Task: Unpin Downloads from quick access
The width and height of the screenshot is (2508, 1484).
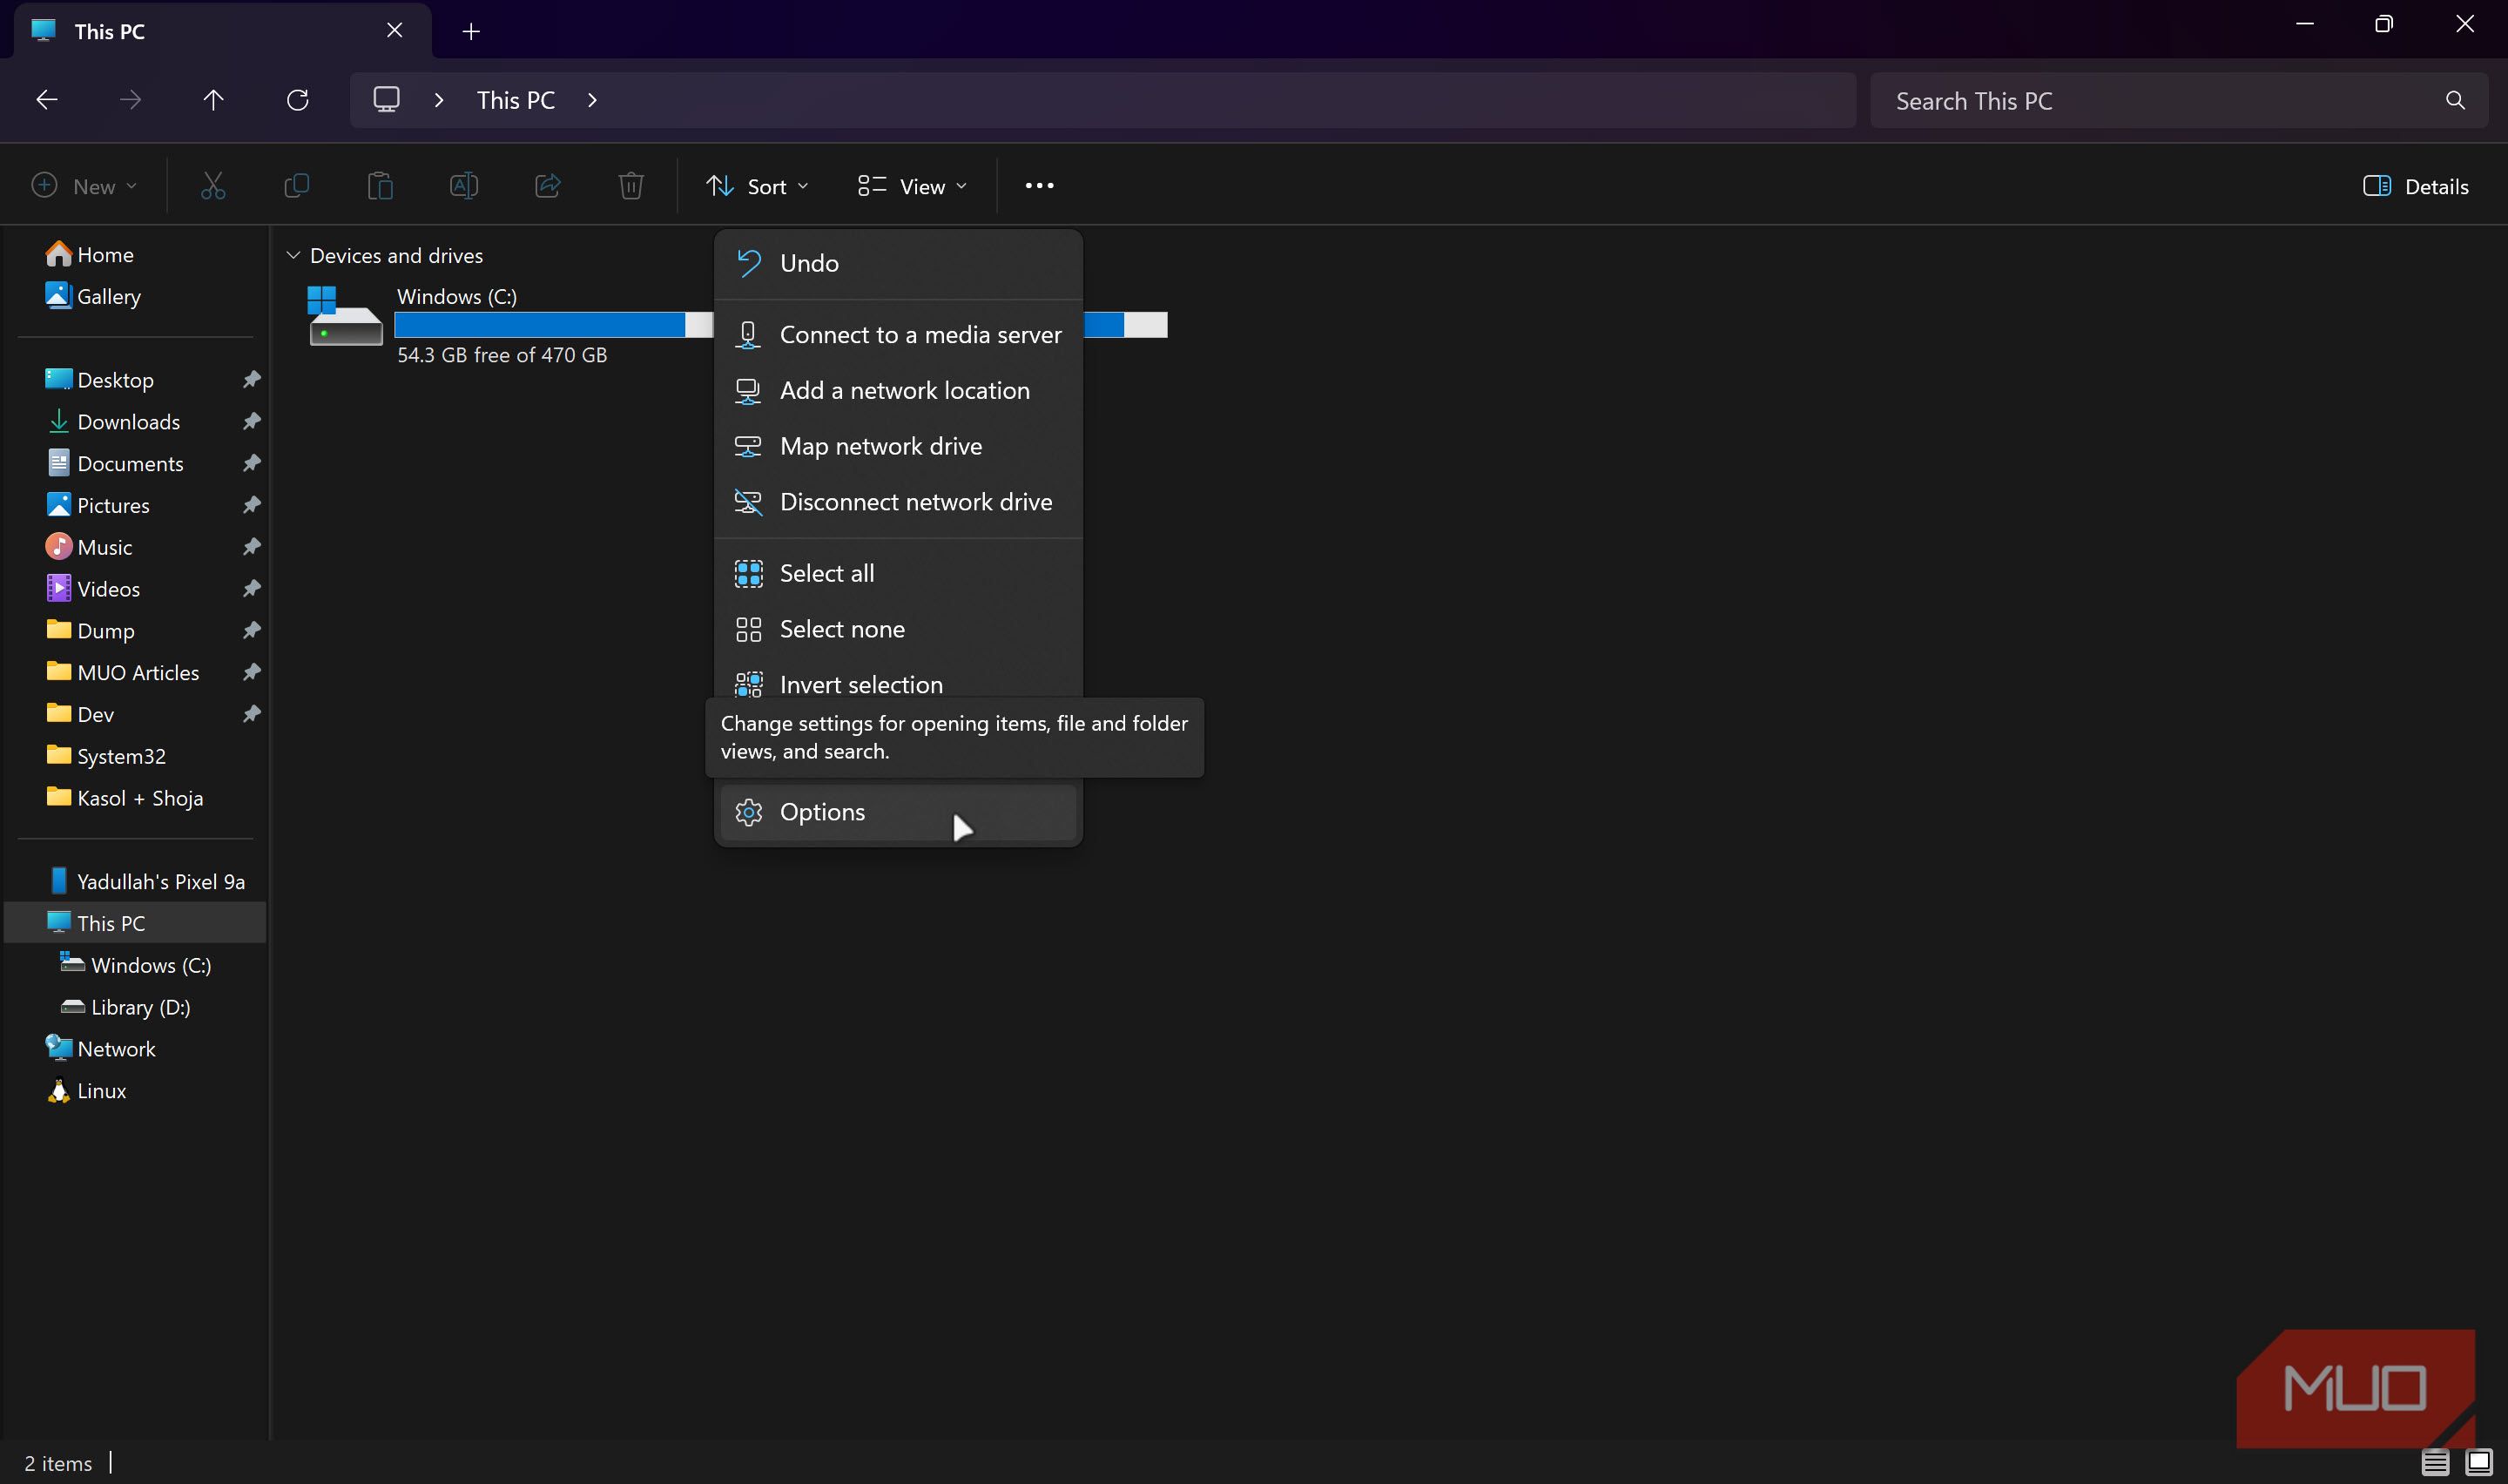Action: [252, 421]
